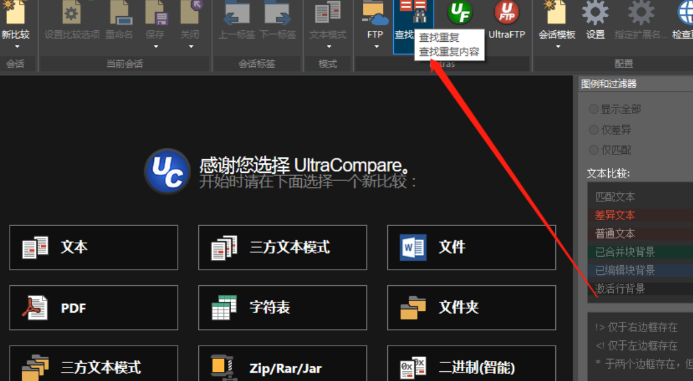Click the green 已合并块背景 legend entry
Viewport: 693px width, 381px height.
[x=640, y=252]
